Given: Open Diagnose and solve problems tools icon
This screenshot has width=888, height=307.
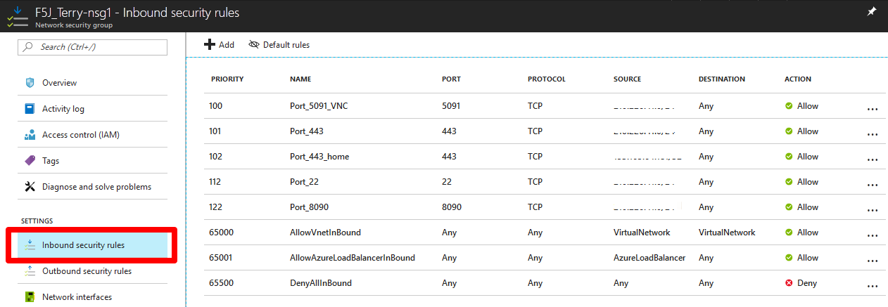Looking at the screenshot, I should tap(30, 187).
